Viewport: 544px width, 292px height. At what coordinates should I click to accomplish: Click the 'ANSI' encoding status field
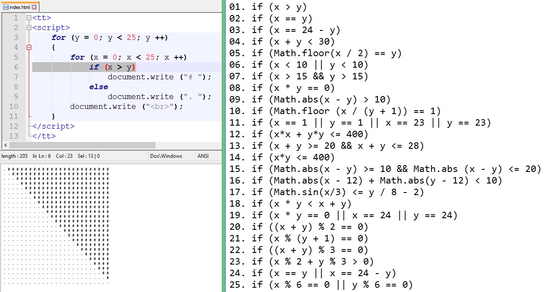[203, 156]
